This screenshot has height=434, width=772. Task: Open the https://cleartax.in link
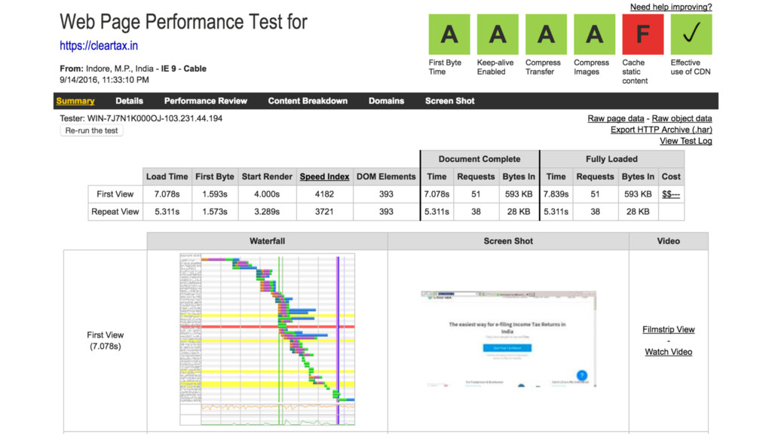99,46
